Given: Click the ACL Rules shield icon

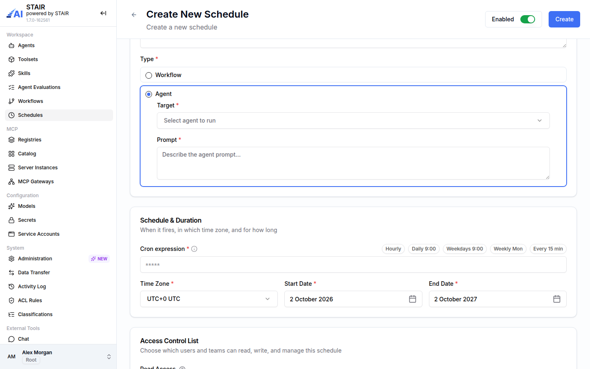Looking at the screenshot, I should (x=11, y=301).
